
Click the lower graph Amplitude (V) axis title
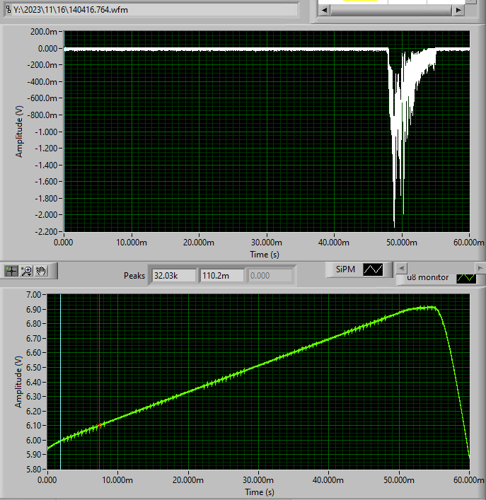coord(18,382)
